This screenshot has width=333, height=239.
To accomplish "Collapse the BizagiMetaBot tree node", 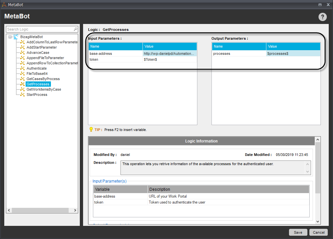I will [10, 37].
